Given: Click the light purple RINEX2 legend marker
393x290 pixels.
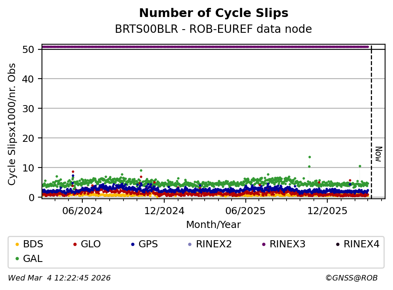Looking at the screenshot, I should point(190,245).
